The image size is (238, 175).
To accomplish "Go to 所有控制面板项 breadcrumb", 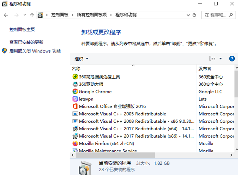I will (92, 15).
